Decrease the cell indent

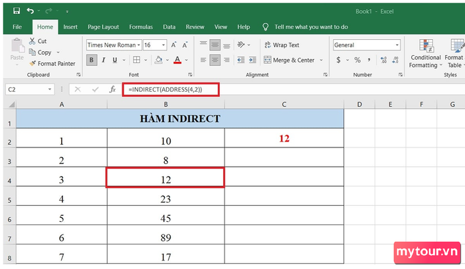[x=240, y=60]
